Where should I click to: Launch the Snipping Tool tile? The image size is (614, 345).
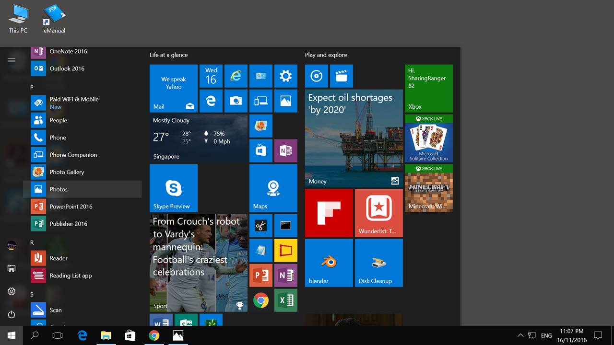[261, 226]
